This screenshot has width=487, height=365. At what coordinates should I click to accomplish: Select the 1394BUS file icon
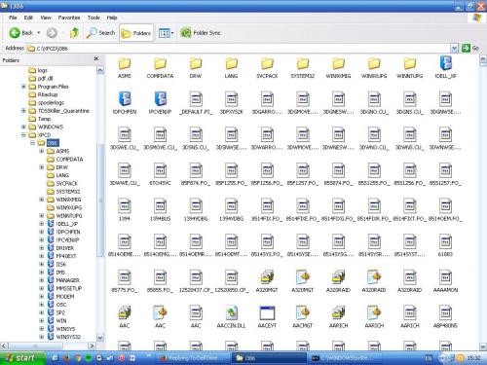(160, 206)
